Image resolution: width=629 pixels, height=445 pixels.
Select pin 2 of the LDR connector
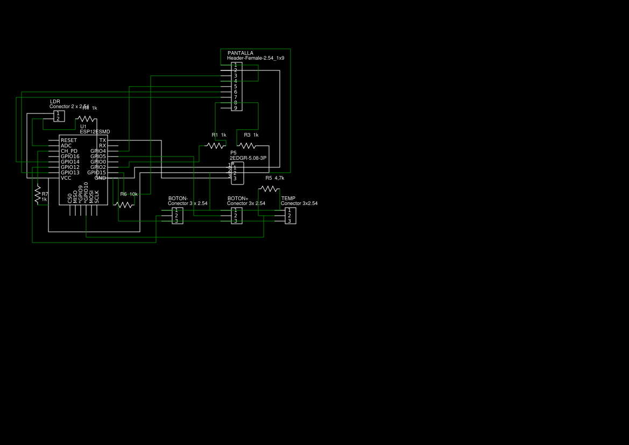[58, 119]
